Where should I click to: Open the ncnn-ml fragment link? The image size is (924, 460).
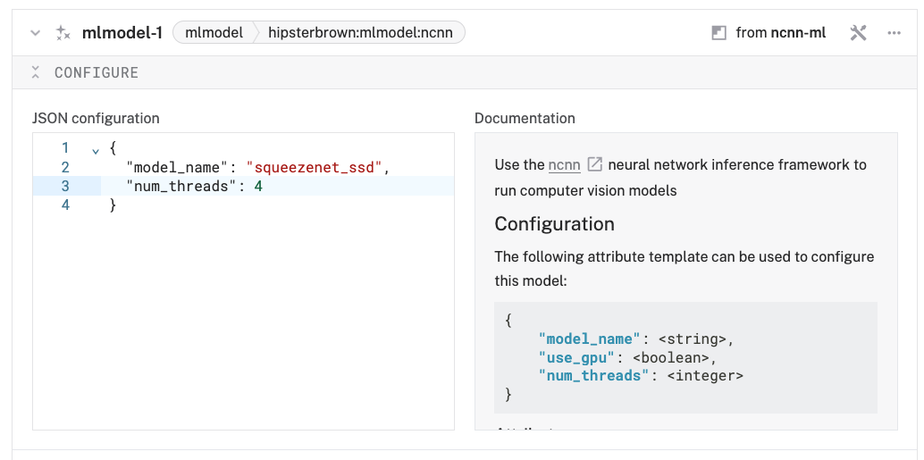798,33
